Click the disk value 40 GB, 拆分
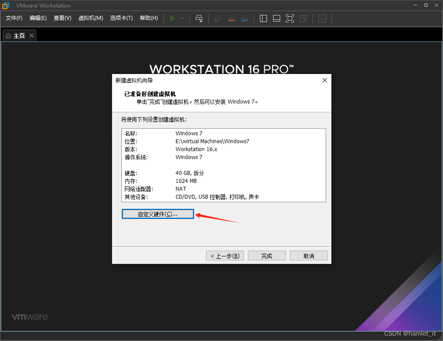The image size is (443, 341). (190, 173)
